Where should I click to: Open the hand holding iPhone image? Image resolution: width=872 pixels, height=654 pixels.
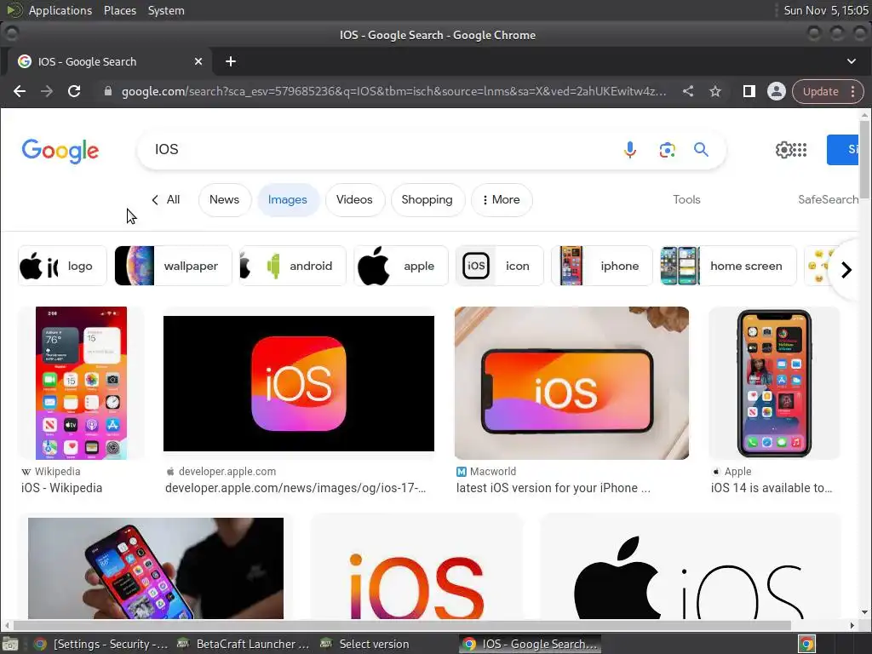tap(156, 568)
